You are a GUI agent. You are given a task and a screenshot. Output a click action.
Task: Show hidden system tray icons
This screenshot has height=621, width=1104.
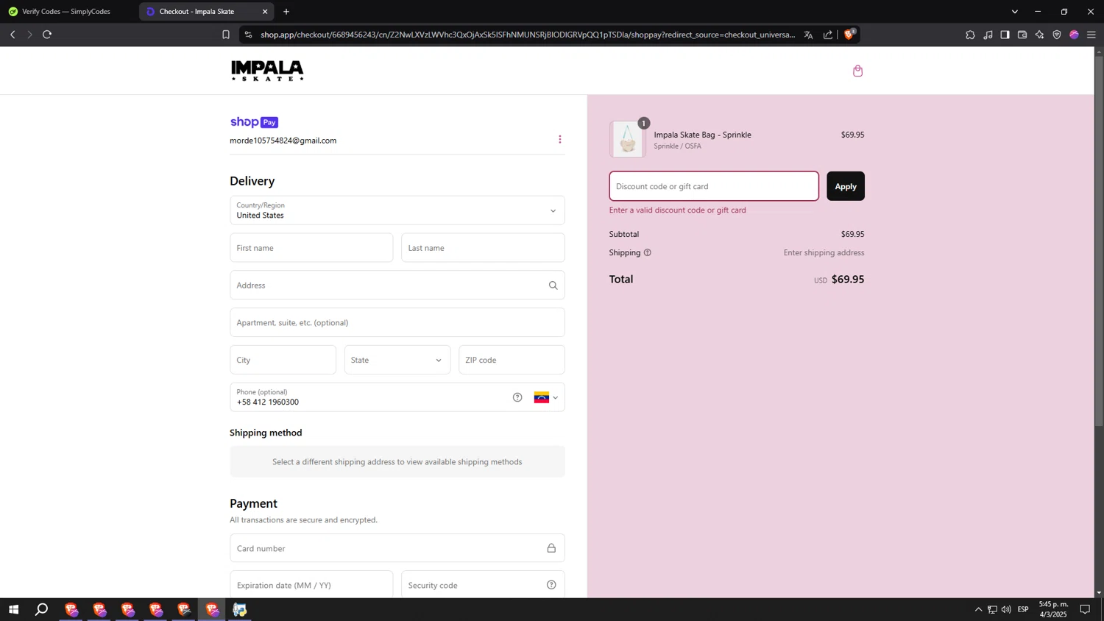[x=978, y=609]
